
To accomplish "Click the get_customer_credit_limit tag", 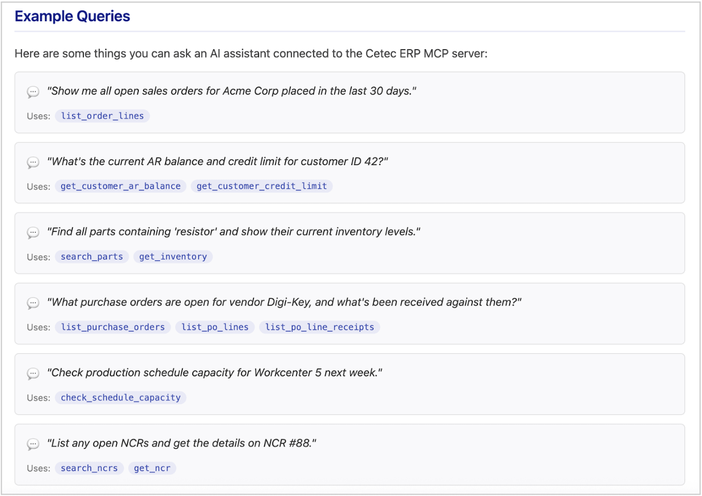I will 261,186.
